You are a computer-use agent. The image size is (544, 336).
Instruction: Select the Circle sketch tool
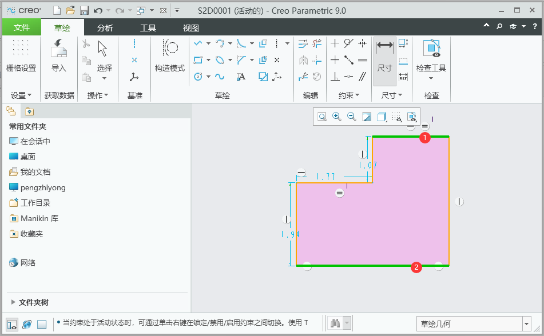[x=198, y=77]
